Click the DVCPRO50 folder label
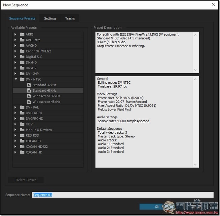This screenshot has height=216, width=220. tap(34, 113)
